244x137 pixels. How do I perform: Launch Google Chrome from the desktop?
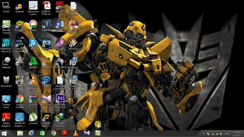[19, 102]
